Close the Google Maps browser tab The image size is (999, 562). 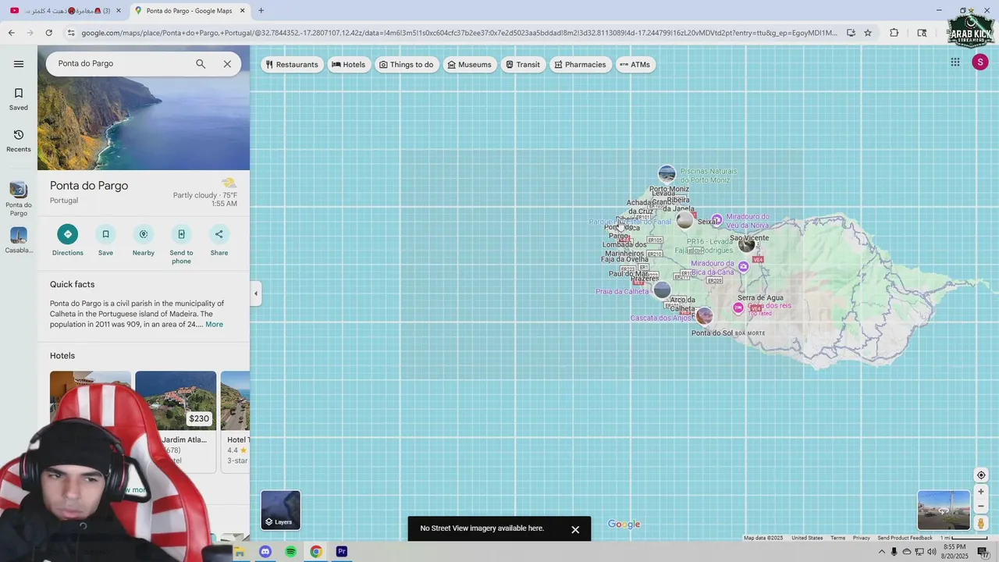click(x=243, y=11)
